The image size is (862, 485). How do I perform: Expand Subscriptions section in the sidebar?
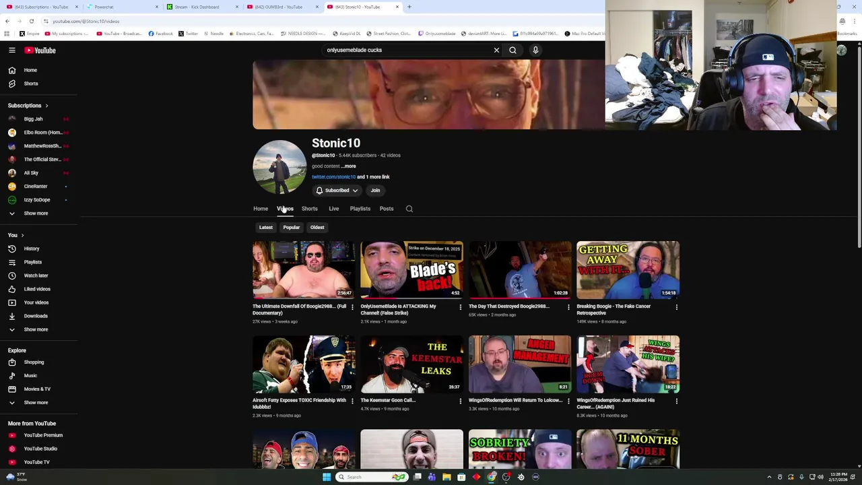[28, 106]
